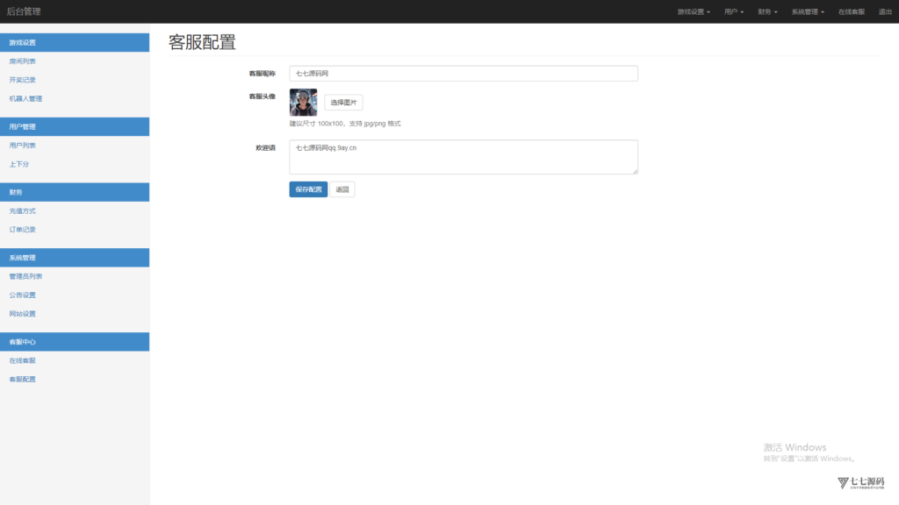
Task: Open 机器人管理 in the sidebar
Action: pyautogui.click(x=25, y=99)
